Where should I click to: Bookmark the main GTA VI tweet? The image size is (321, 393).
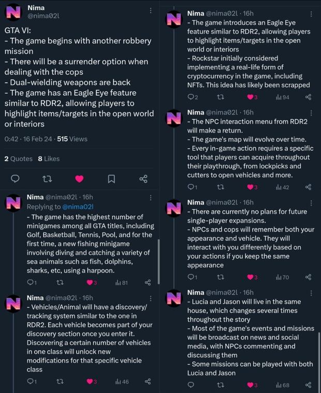(111, 179)
